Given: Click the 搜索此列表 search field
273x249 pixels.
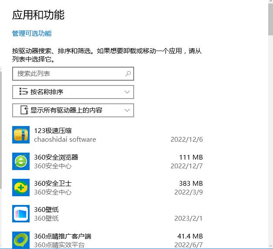Looking at the screenshot, I should pos(73,74).
